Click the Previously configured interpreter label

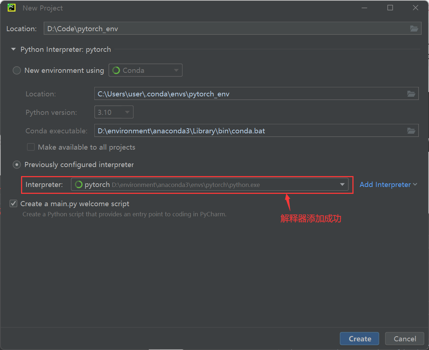pyautogui.click(x=79, y=165)
